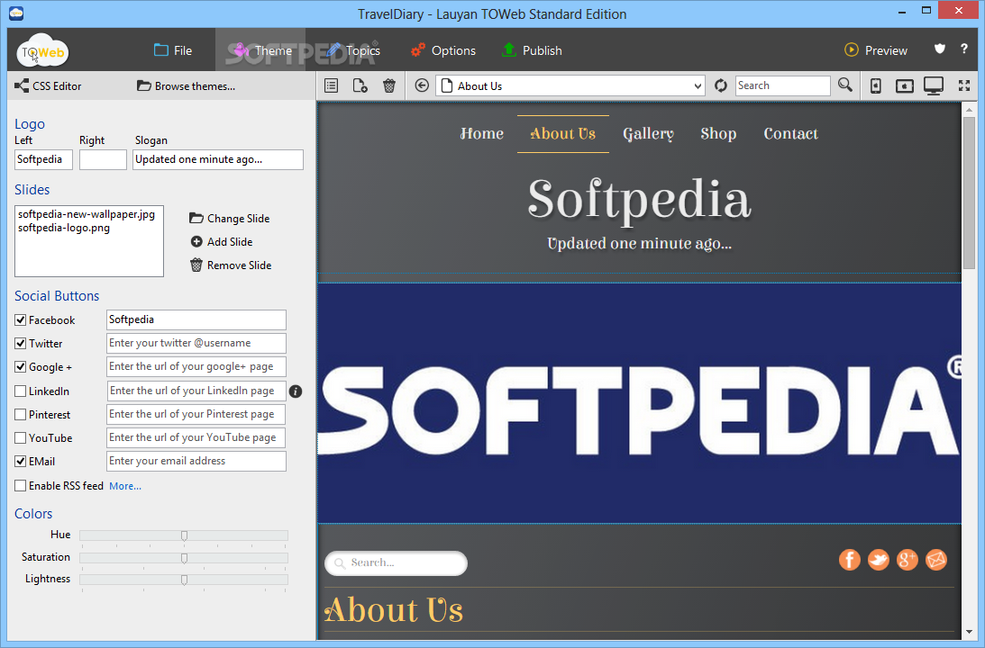This screenshot has width=985, height=648.
Task: Uncheck the Google + checkbox
Action: pos(20,367)
